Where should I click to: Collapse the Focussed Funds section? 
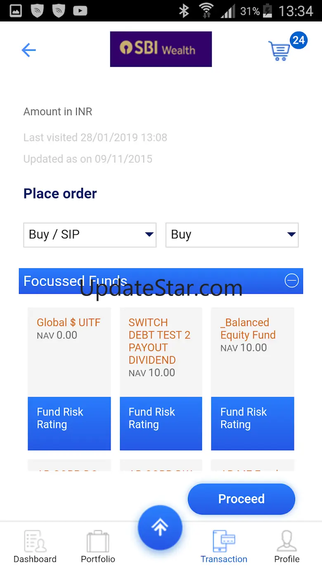[x=291, y=281]
